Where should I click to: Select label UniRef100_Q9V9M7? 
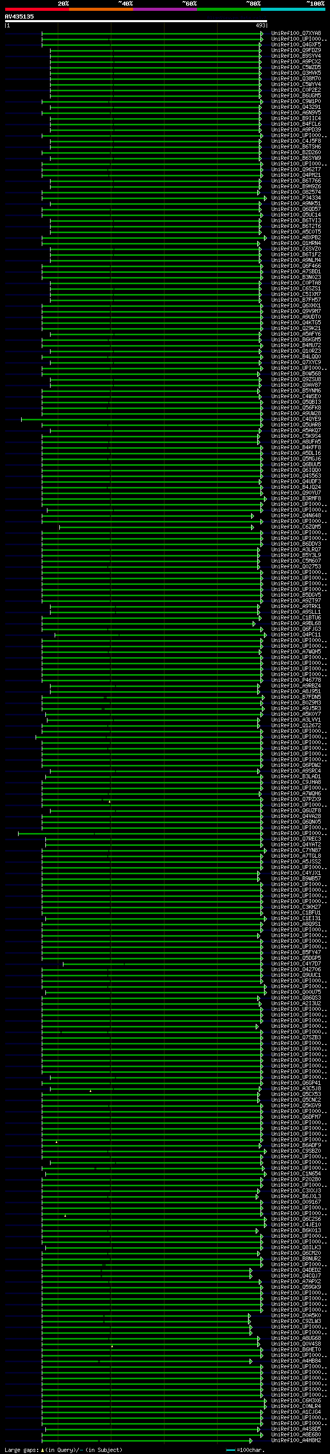[296, 312]
